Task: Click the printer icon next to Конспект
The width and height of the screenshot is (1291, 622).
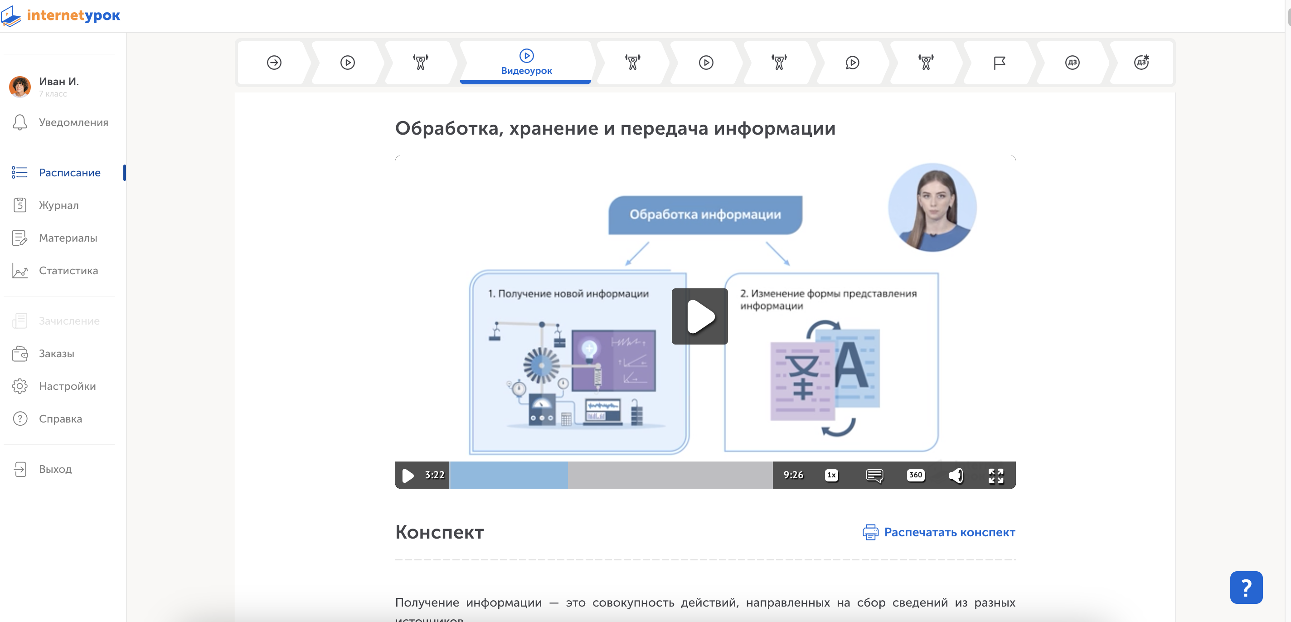Action: (x=870, y=532)
